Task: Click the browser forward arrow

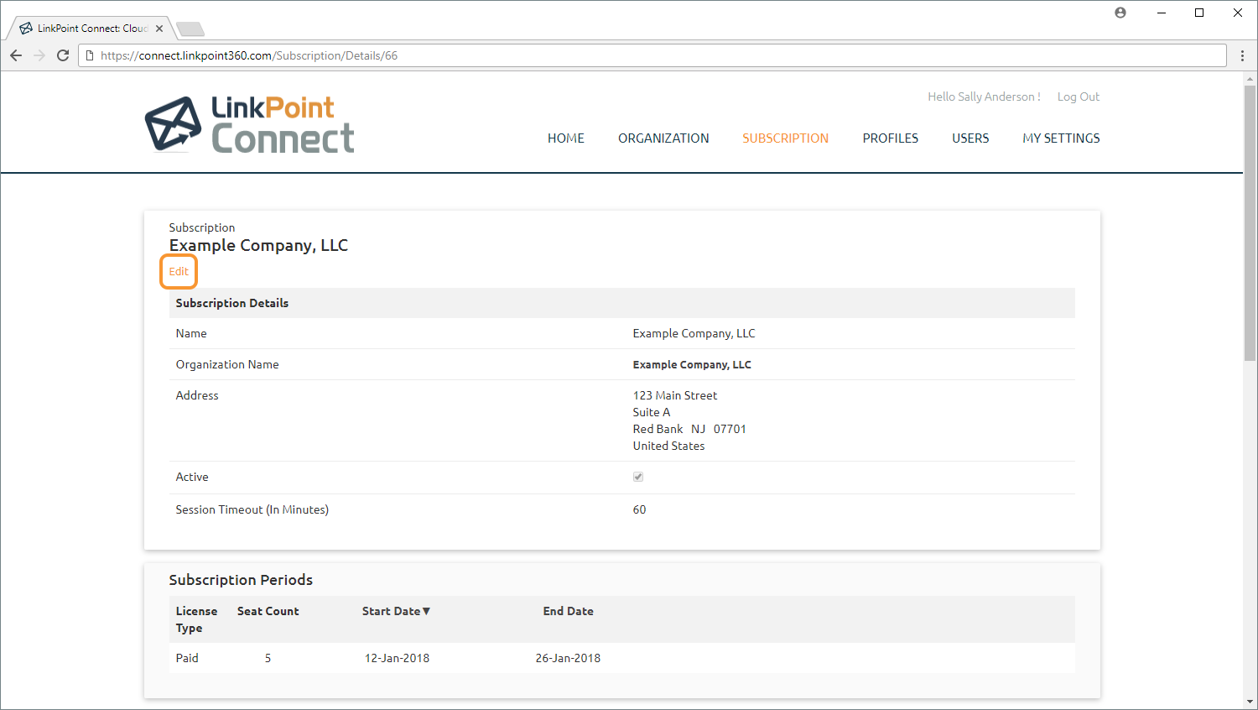Action: (39, 55)
